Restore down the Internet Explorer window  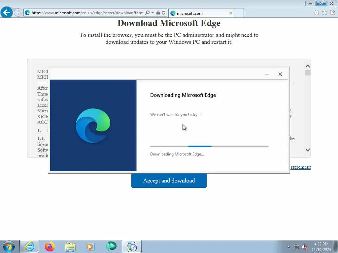(x=321, y=3)
